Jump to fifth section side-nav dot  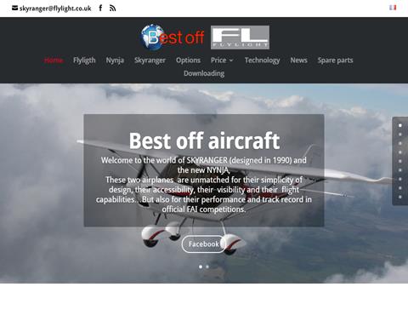tap(400, 161)
